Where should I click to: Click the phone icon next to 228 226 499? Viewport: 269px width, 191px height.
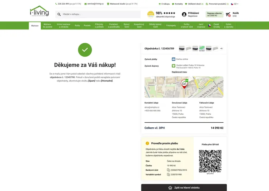click(x=56, y=4)
